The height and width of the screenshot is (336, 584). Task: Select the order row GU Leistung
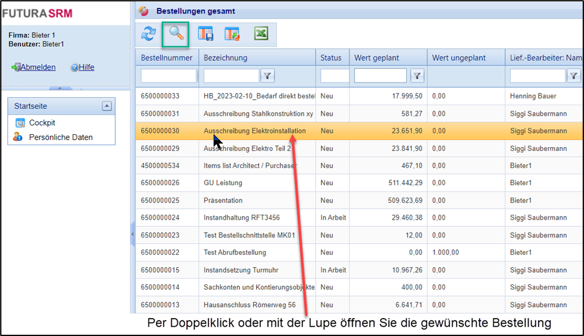click(x=223, y=183)
